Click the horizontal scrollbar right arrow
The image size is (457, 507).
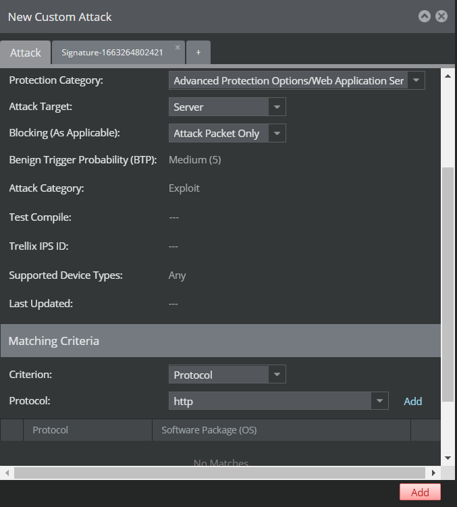coord(433,473)
